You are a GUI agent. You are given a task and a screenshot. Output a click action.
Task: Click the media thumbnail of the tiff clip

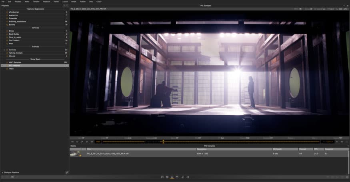(x=75, y=154)
